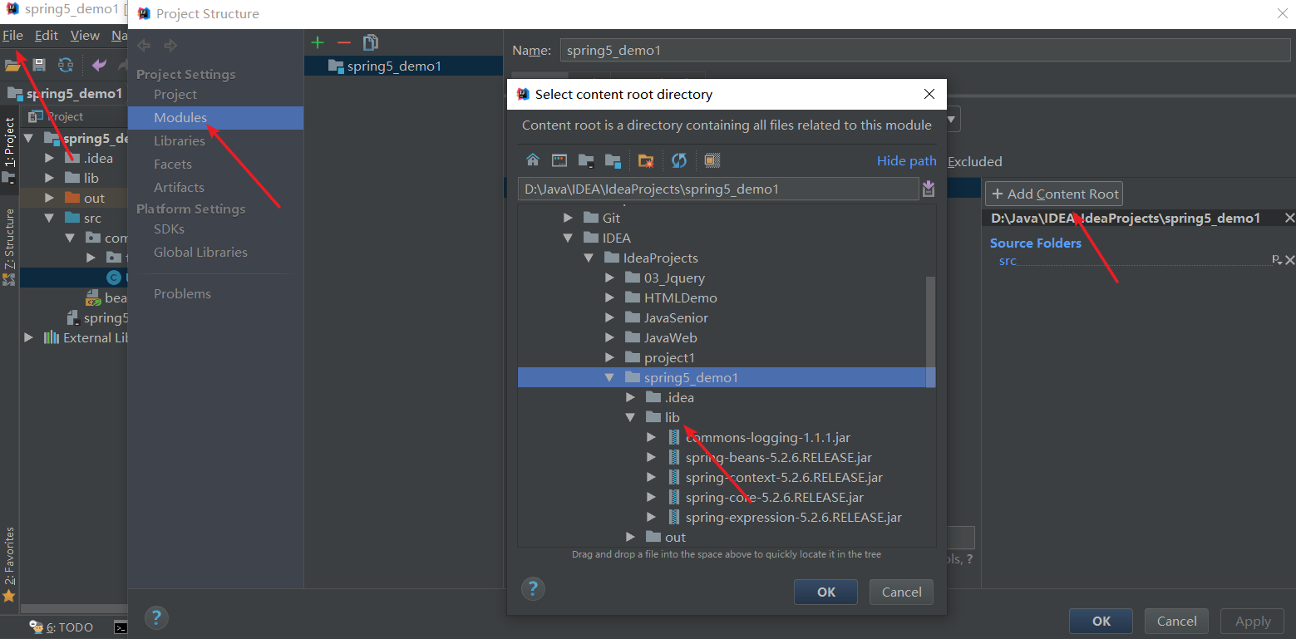Expand commons-logging-1.1.1.jar arrow

(x=652, y=437)
